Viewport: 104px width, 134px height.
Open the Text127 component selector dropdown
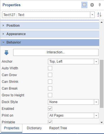tap(92, 15)
